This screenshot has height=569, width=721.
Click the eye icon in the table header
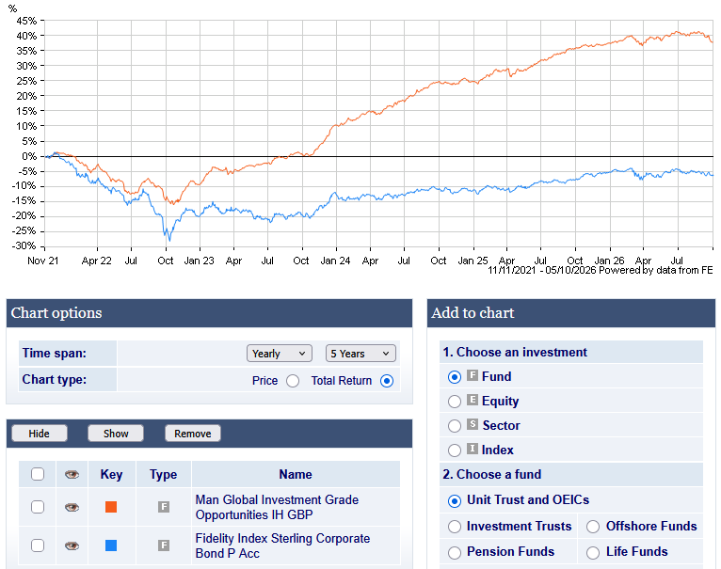[72, 474]
